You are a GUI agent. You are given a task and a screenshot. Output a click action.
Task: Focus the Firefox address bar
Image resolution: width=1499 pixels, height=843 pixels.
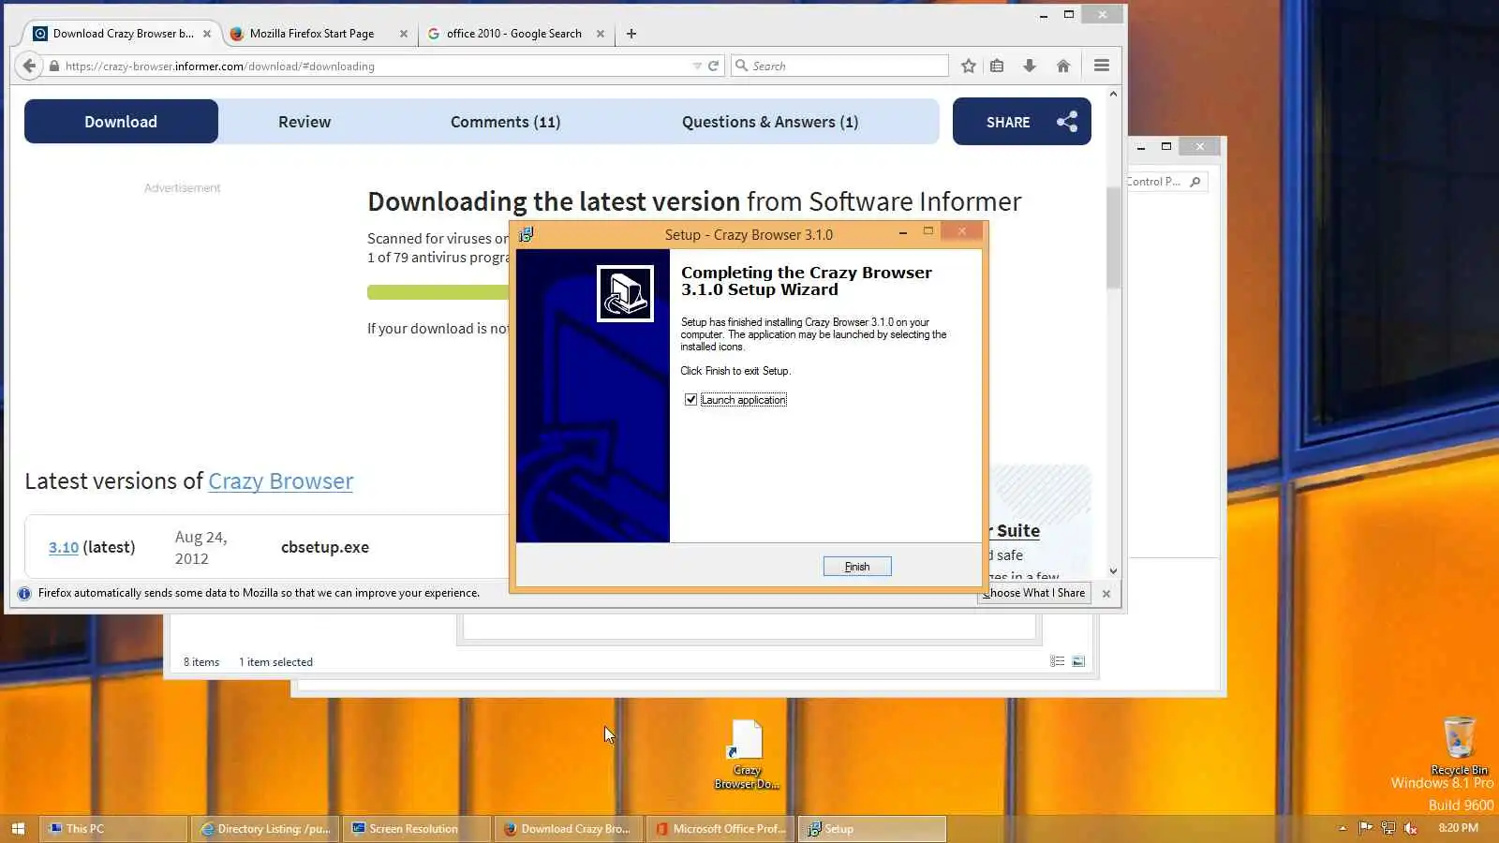(x=375, y=67)
